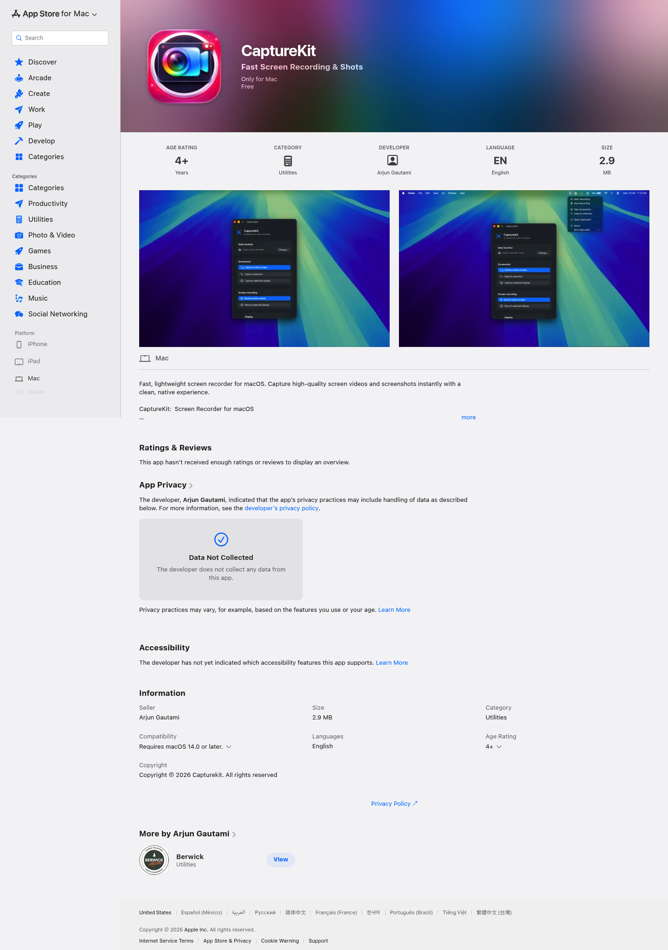Click Cookie Warning footer link
The image size is (668, 950).
280,941
